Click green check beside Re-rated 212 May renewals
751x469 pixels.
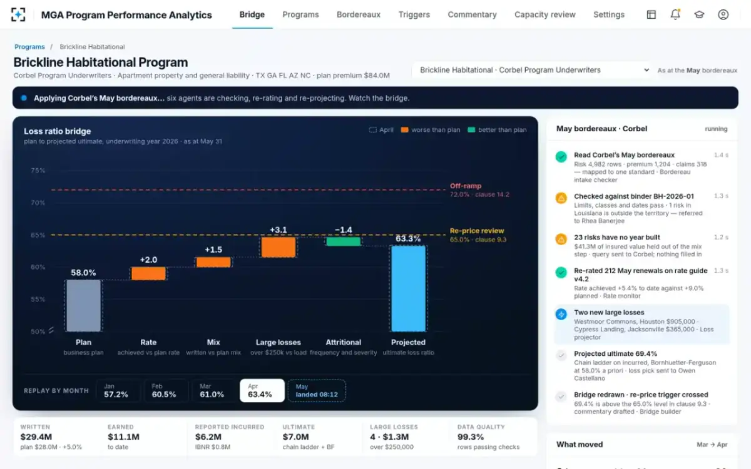(x=561, y=273)
